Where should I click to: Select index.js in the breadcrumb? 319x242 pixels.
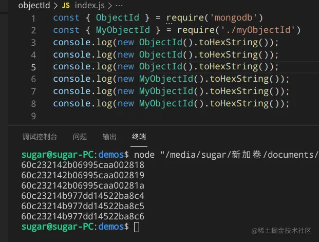point(89,6)
